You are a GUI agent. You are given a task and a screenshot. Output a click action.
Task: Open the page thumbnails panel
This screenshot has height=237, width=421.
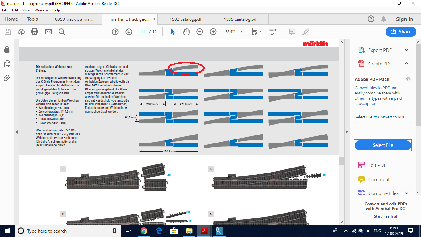[x=7, y=64]
